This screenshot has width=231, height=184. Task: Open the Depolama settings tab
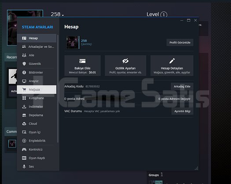coord(37,115)
